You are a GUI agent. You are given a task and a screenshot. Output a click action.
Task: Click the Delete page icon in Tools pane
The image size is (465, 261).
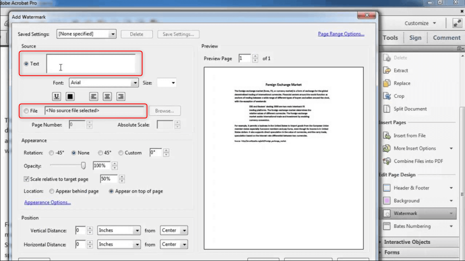tap(387, 58)
